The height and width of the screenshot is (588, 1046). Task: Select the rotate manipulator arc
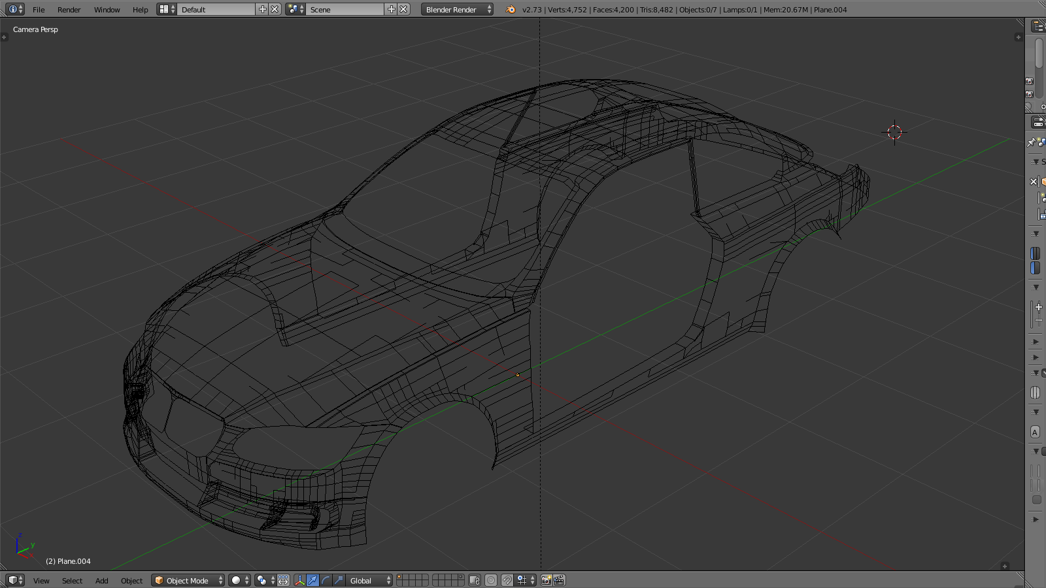coord(326,580)
